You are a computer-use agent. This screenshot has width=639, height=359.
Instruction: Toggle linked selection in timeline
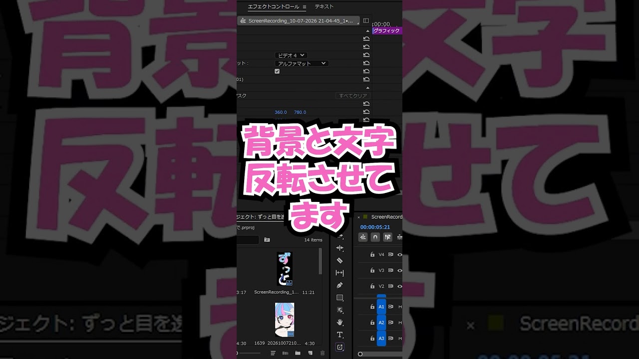(x=387, y=237)
